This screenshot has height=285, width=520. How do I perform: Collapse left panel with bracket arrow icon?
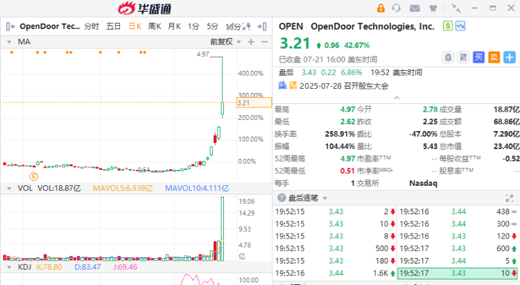coord(10,26)
